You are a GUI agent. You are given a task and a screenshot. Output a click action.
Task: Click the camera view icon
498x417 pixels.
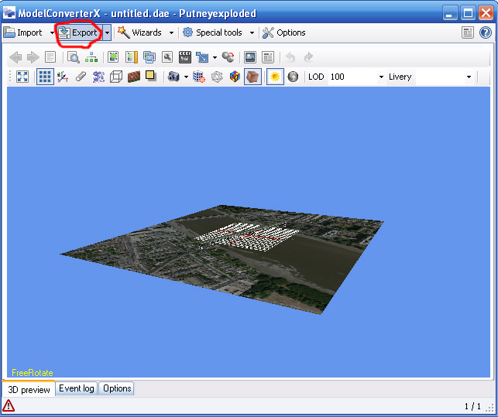173,77
